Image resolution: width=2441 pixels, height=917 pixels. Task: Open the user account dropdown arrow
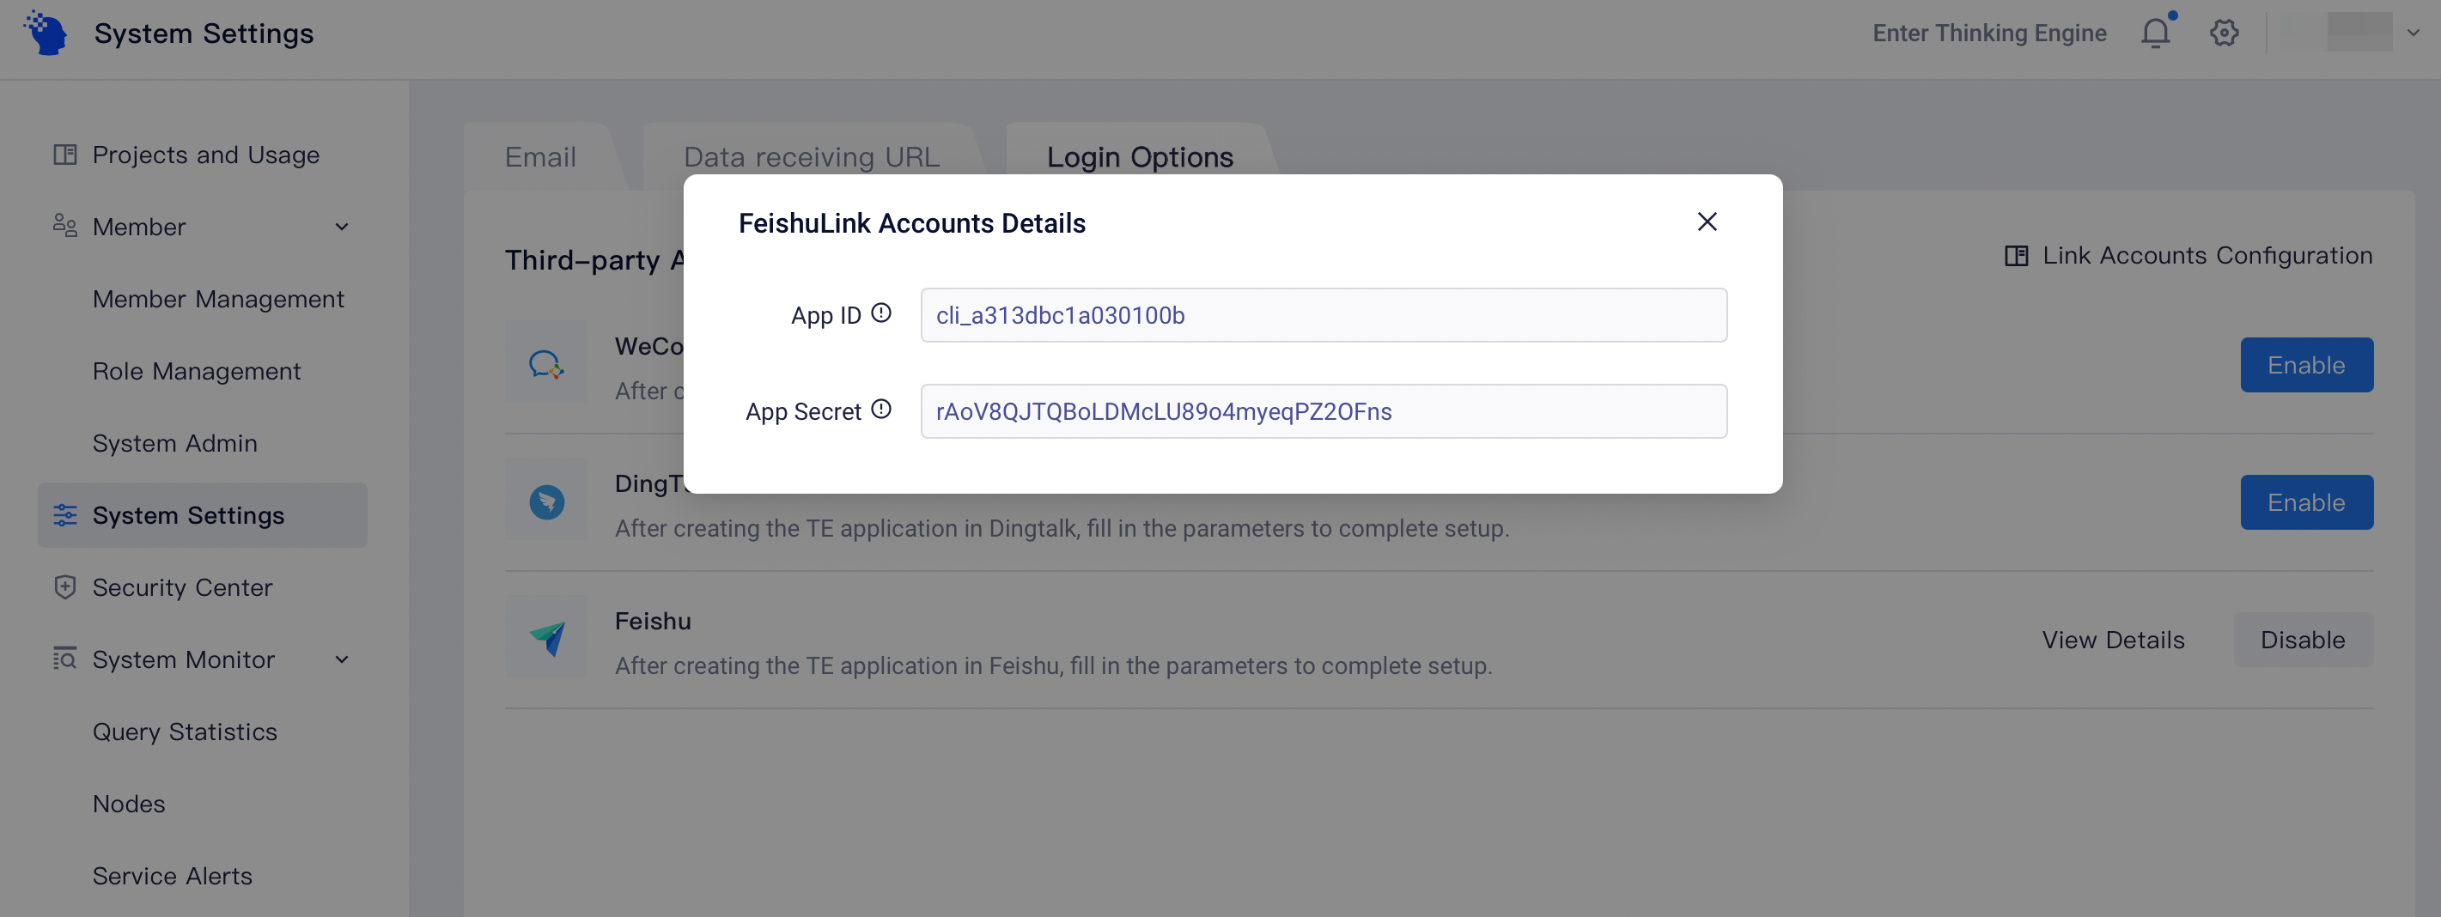click(2413, 33)
